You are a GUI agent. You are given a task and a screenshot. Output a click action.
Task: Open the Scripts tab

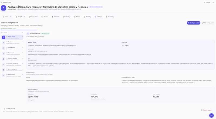(21, 17)
